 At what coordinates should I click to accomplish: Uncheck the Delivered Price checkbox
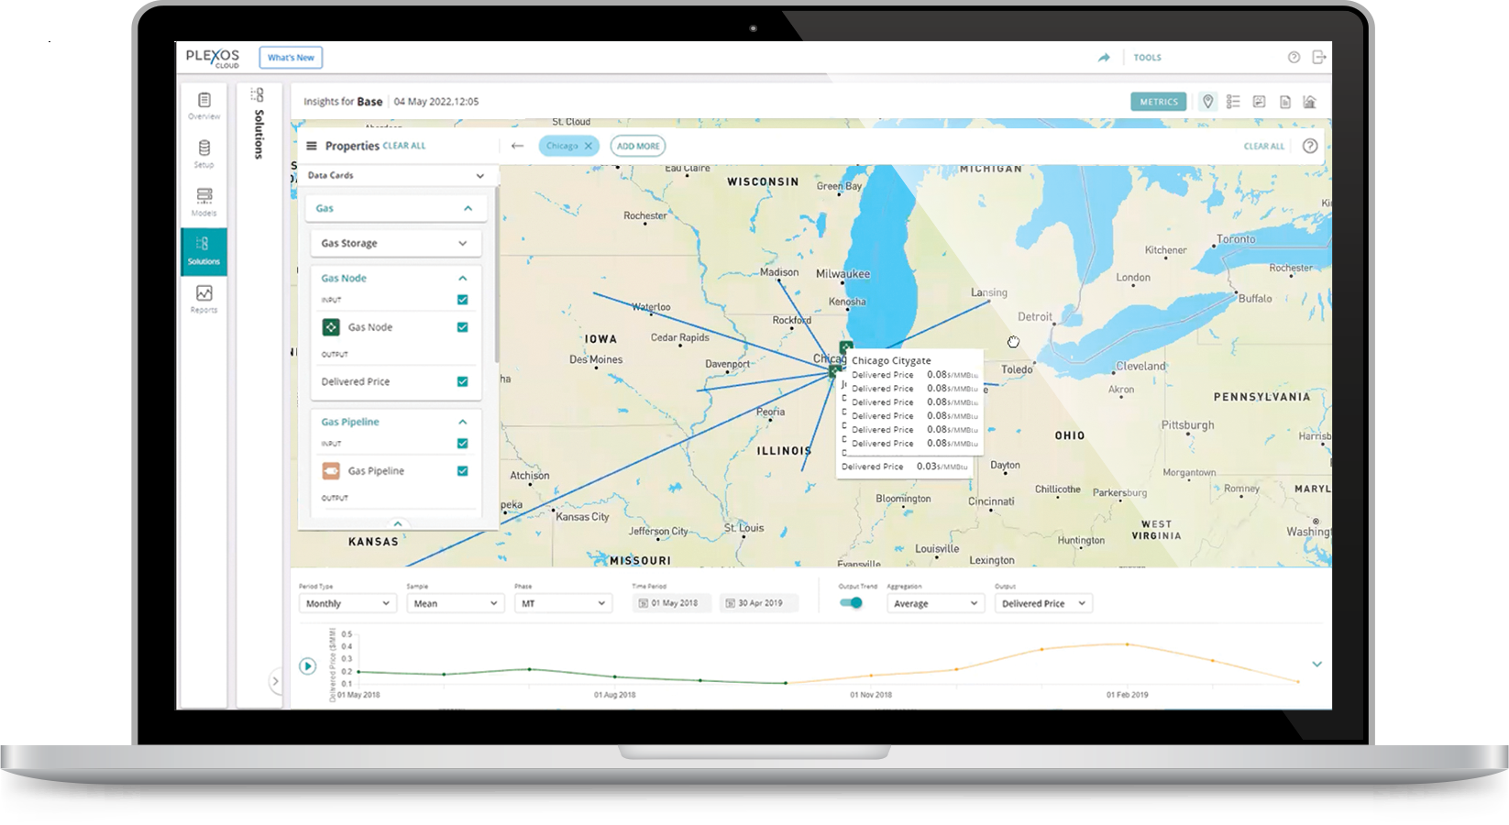[462, 381]
